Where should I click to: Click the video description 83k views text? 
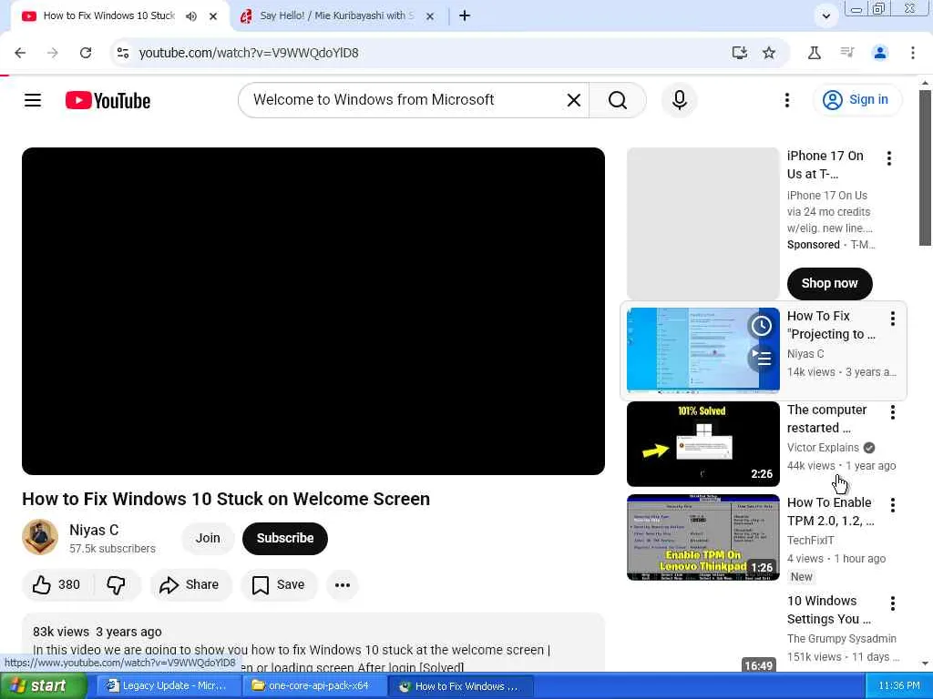click(x=61, y=632)
